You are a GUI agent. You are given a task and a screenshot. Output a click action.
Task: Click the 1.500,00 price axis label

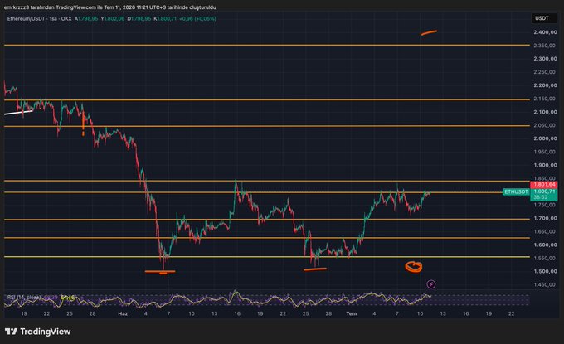click(x=545, y=271)
